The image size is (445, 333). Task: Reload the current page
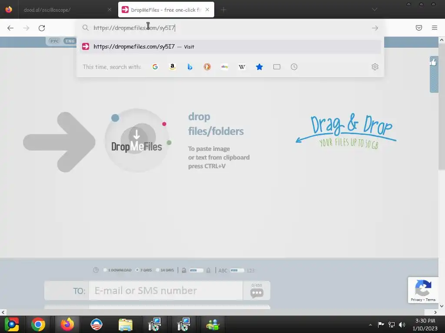[42, 28]
